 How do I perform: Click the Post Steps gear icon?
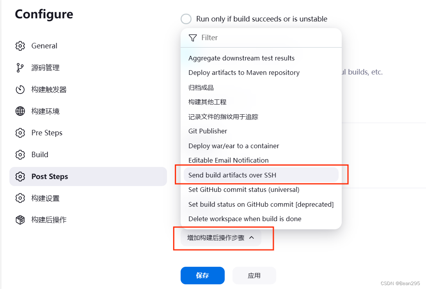pyautogui.click(x=20, y=176)
